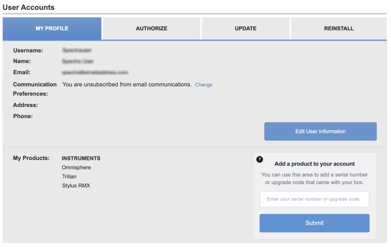The image size is (391, 247).
Task: Click the Change link for email communications
Action: 204,85
